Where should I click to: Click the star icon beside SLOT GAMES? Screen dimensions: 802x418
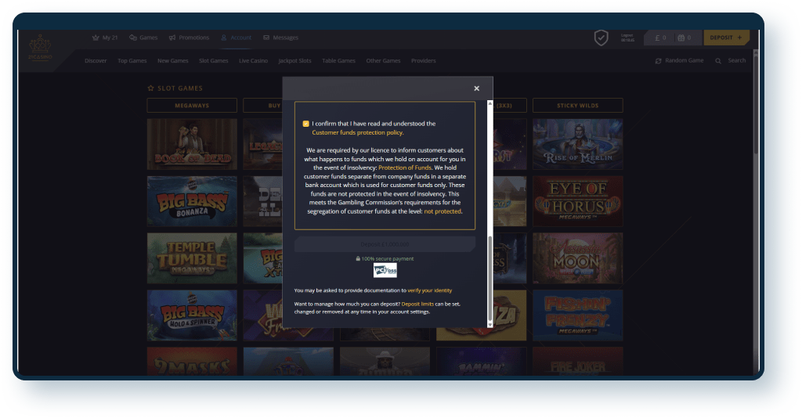click(x=150, y=88)
